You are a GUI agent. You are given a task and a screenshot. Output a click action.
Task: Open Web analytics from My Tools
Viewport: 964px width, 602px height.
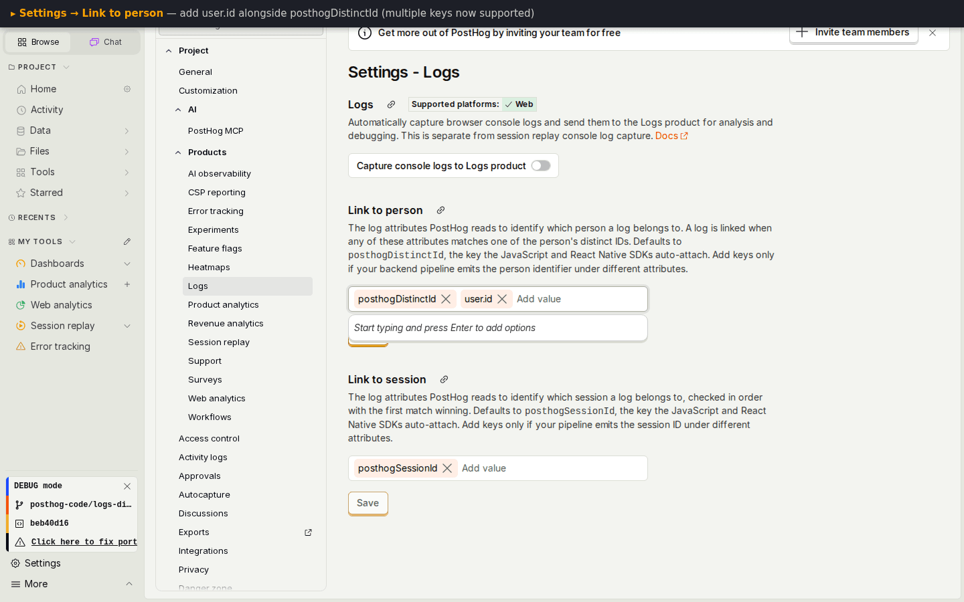[62, 305]
